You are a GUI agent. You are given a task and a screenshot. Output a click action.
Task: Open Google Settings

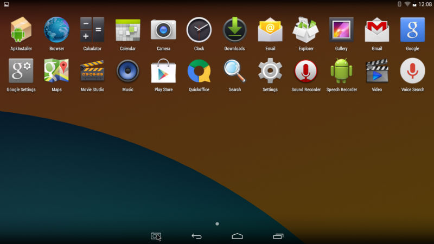click(21, 71)
